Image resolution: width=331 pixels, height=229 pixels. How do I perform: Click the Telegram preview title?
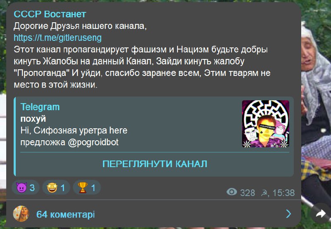pos(40,107)
